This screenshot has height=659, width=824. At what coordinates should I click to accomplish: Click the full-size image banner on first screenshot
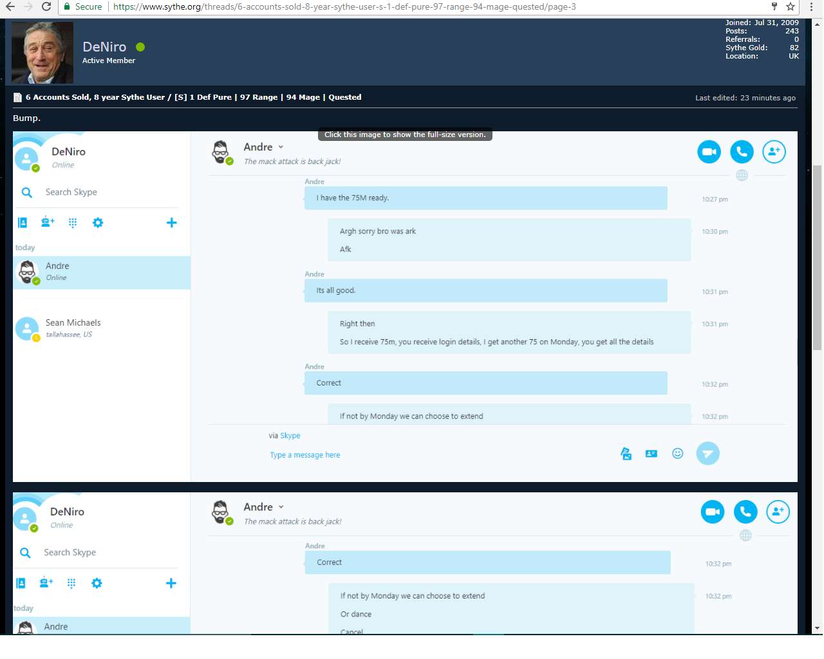point(405,135)
